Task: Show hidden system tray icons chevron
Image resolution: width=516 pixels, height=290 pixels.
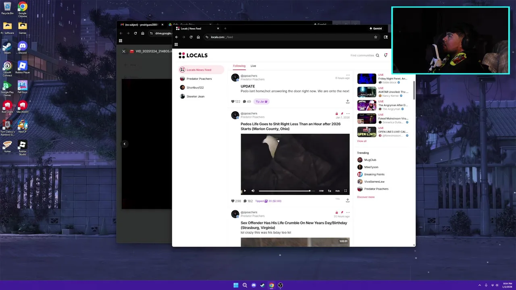Action: (x=479, y=285)
